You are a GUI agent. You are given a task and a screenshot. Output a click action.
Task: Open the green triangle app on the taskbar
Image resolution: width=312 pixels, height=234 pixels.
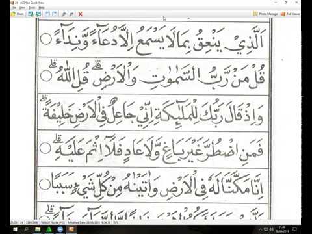[49, 229]
